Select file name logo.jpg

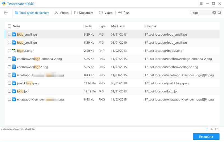tap(23, 91)
